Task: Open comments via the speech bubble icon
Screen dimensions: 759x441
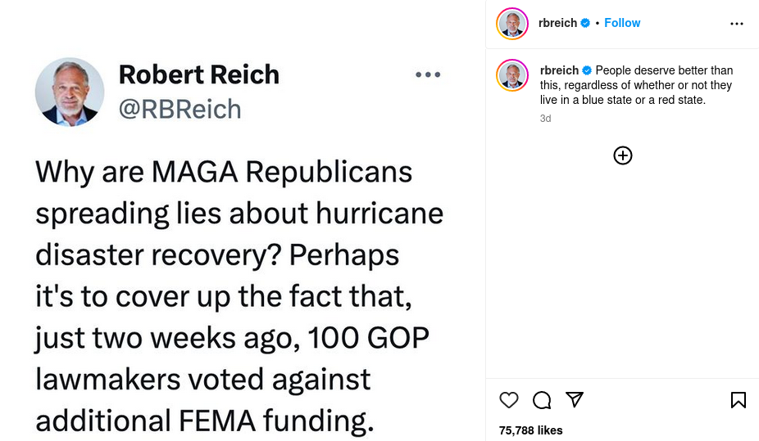Action: click(x=542, y=400)
